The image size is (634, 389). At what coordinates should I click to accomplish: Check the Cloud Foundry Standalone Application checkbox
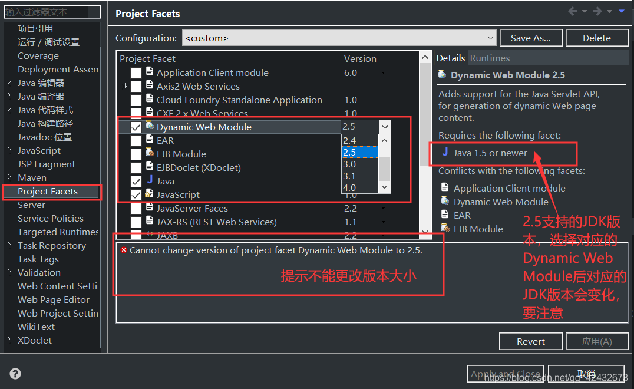[136, 100]
